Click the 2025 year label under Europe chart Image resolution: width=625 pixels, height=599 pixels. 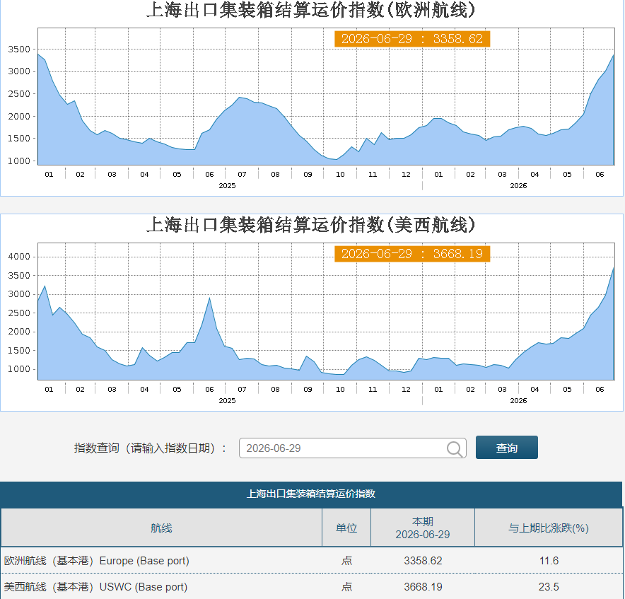227,186
